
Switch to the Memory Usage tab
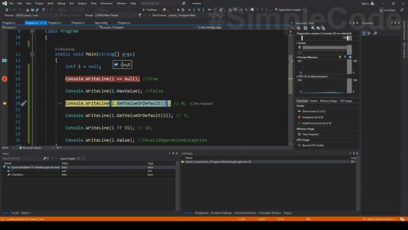(x=328, y=101)
